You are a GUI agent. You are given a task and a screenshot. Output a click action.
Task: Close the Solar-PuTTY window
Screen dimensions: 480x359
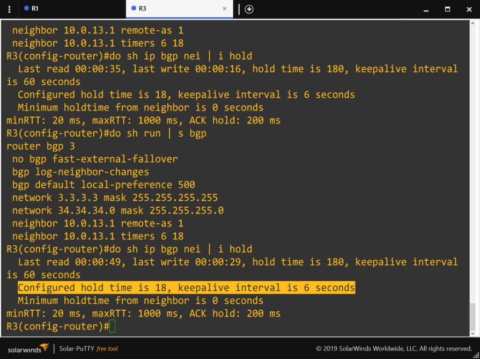pyautogui.click(x=468, y=9)
